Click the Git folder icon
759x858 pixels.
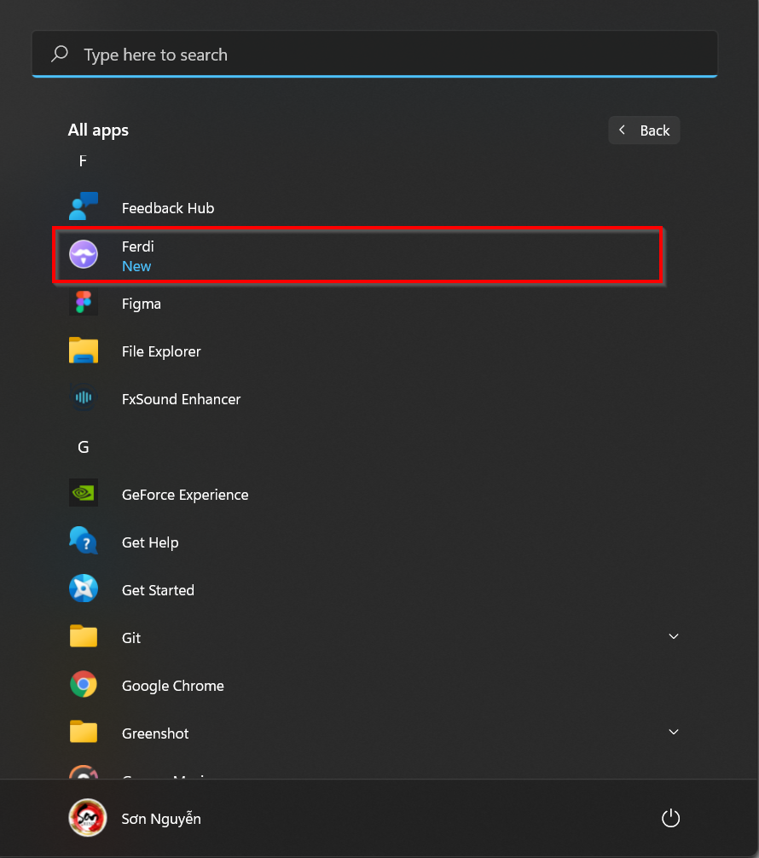click(x=84, y=636)
